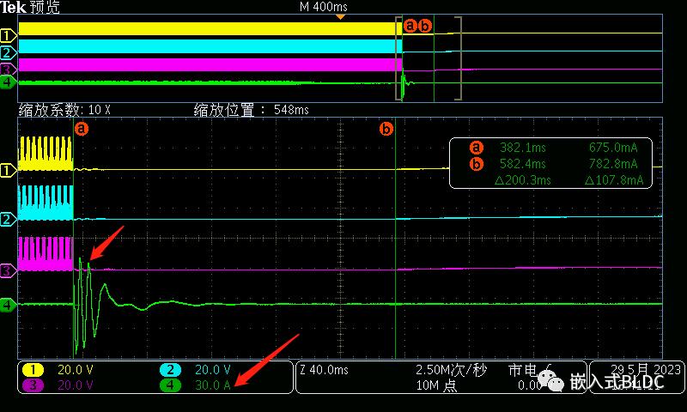Click the 675.0mA cursor a value
Screen dimensions: 687x412
point(613,148)
